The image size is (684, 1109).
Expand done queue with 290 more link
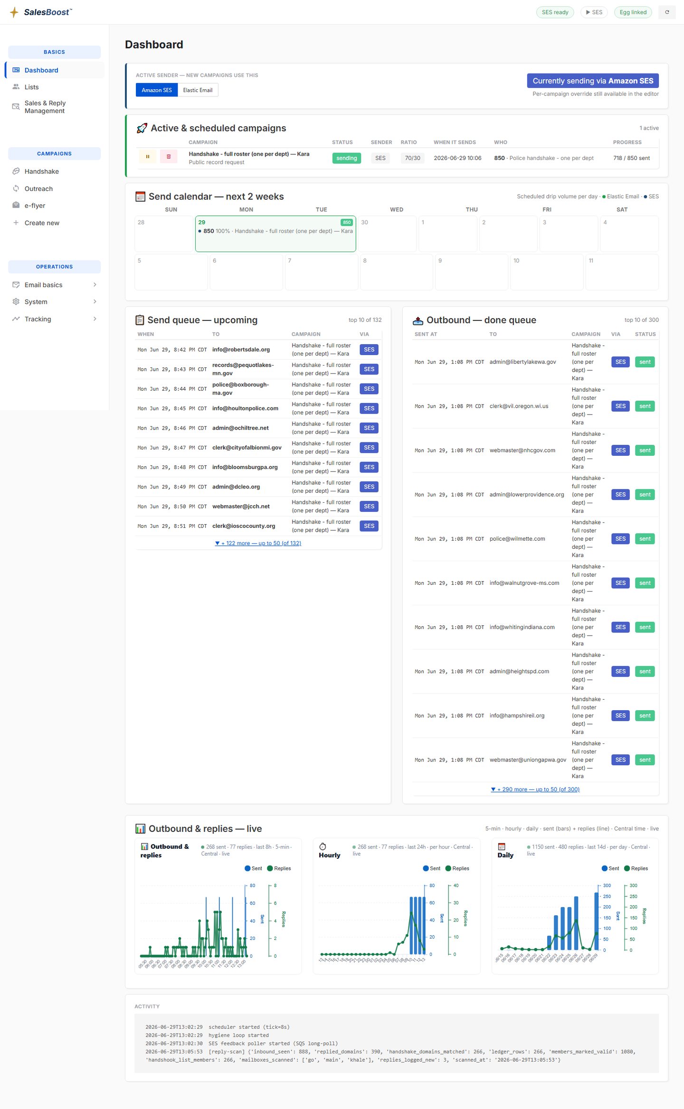click(535, 789)
